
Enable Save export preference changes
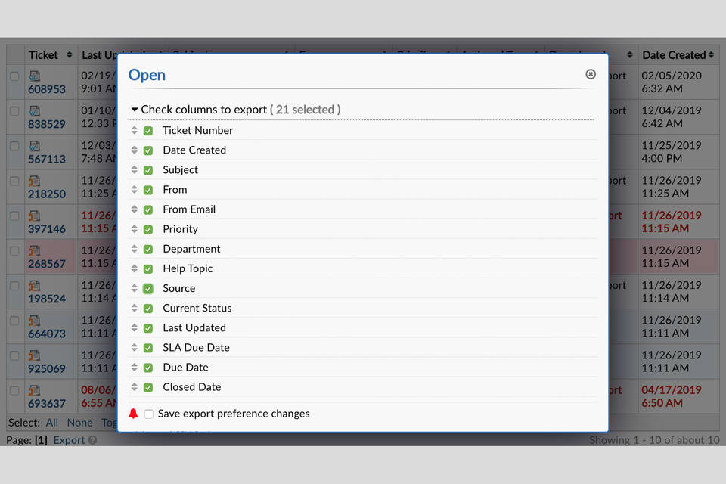[149, 414]
